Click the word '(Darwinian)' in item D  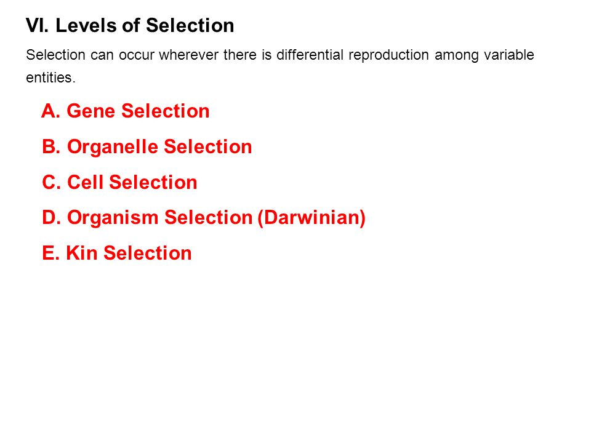tap(312, 218)
